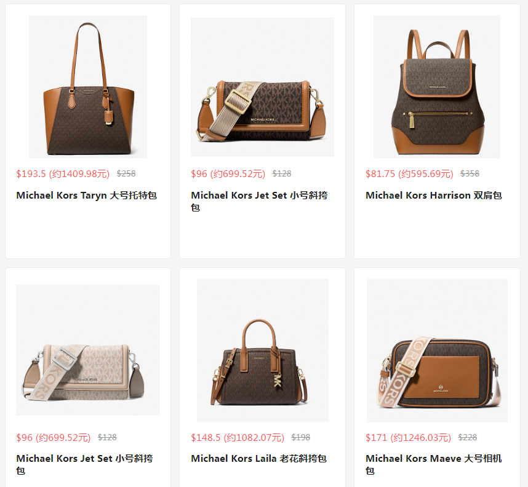Click the crossed-out $358 original price
Screen dimensions: 528x487
(x=470, y=173)
